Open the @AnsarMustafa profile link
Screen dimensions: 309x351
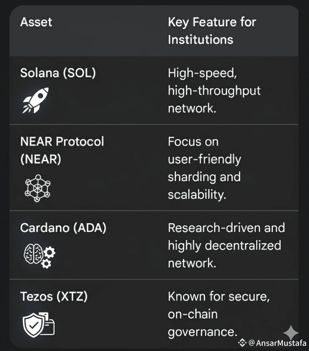(277, 343)
